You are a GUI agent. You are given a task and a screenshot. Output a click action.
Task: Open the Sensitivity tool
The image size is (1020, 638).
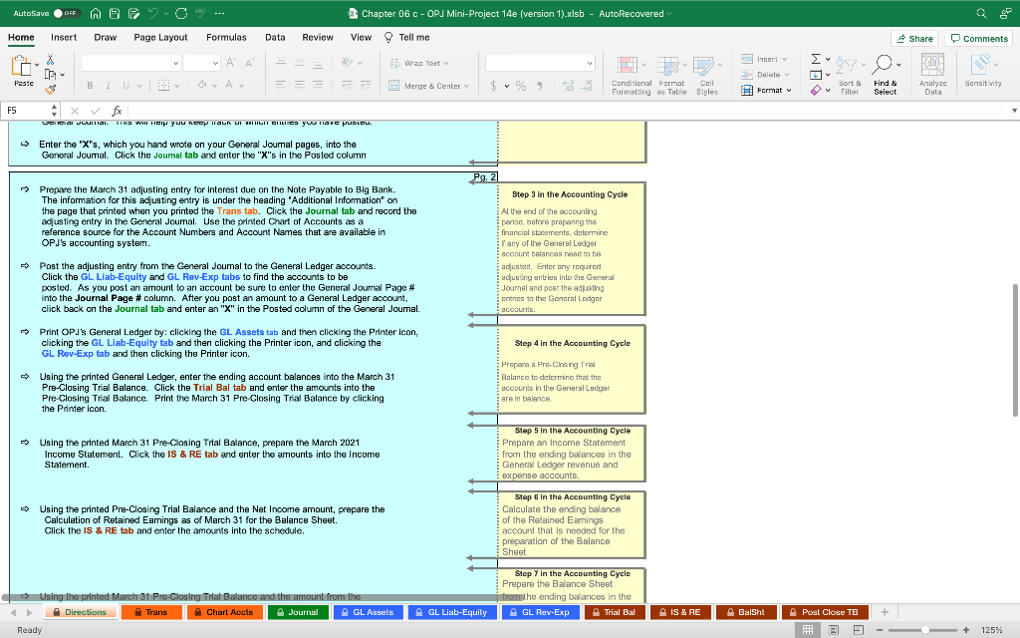[x=980, y=63]
